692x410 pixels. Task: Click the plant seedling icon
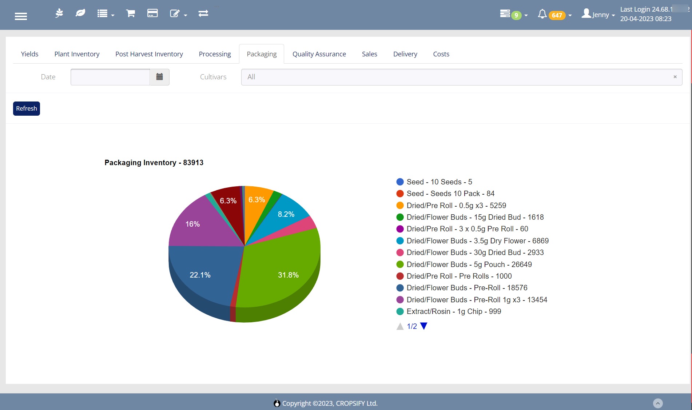tap(59, 13)
